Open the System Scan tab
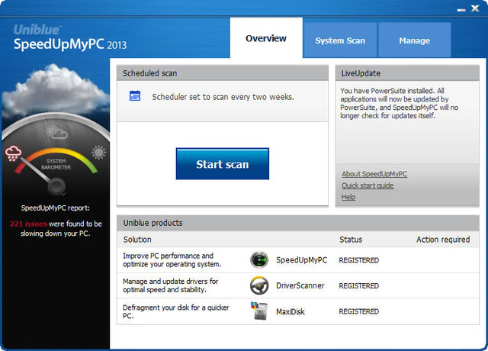Screen dimensions: 488x351 coord(340,40)
